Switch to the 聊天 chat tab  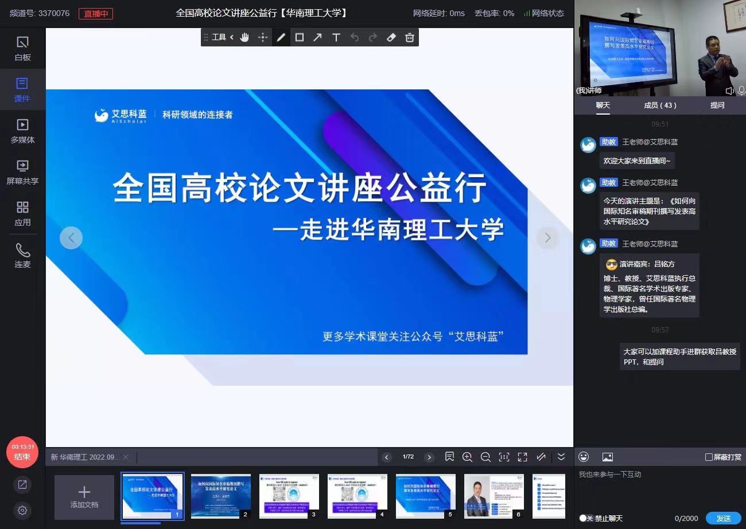(603, 105)
